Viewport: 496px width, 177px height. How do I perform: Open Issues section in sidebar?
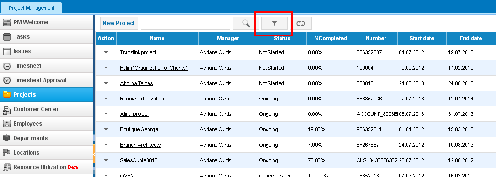[x=46, y=51]
